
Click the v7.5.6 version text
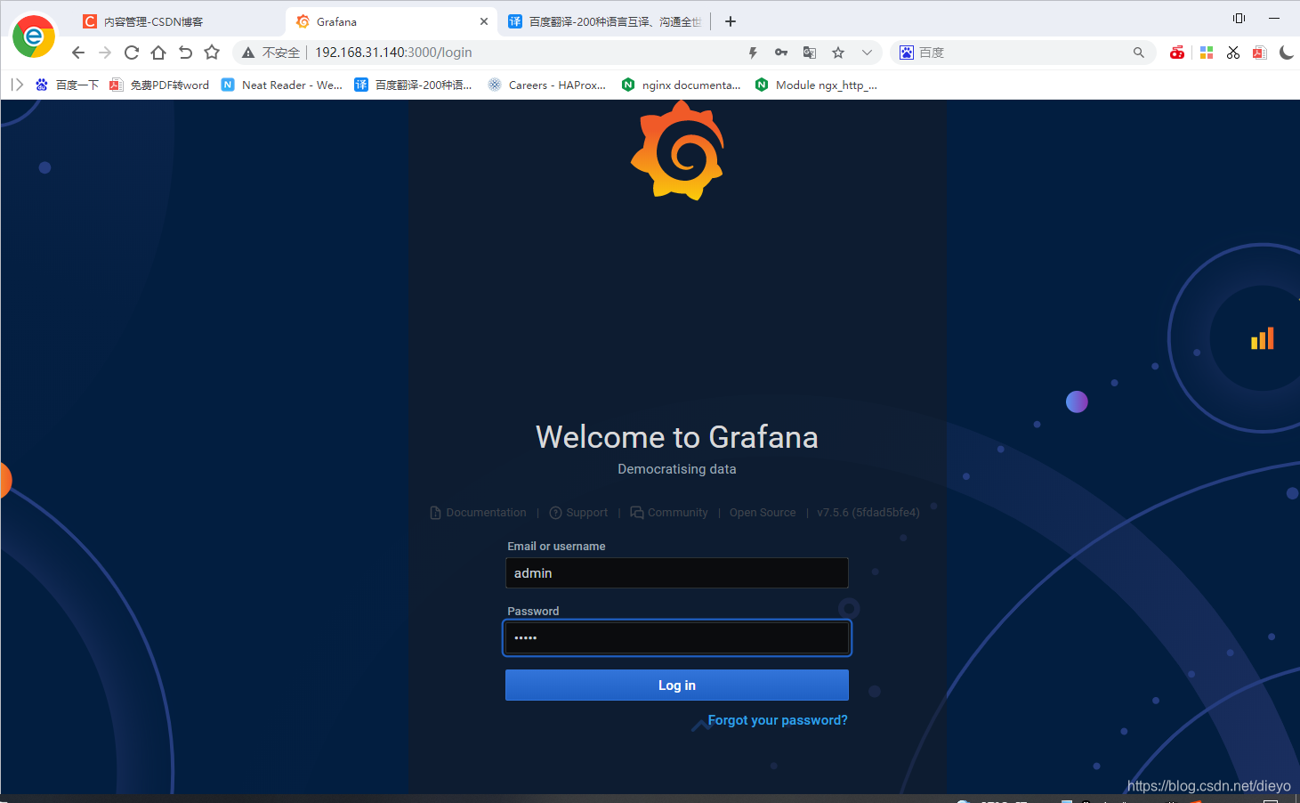coord(868,513)
